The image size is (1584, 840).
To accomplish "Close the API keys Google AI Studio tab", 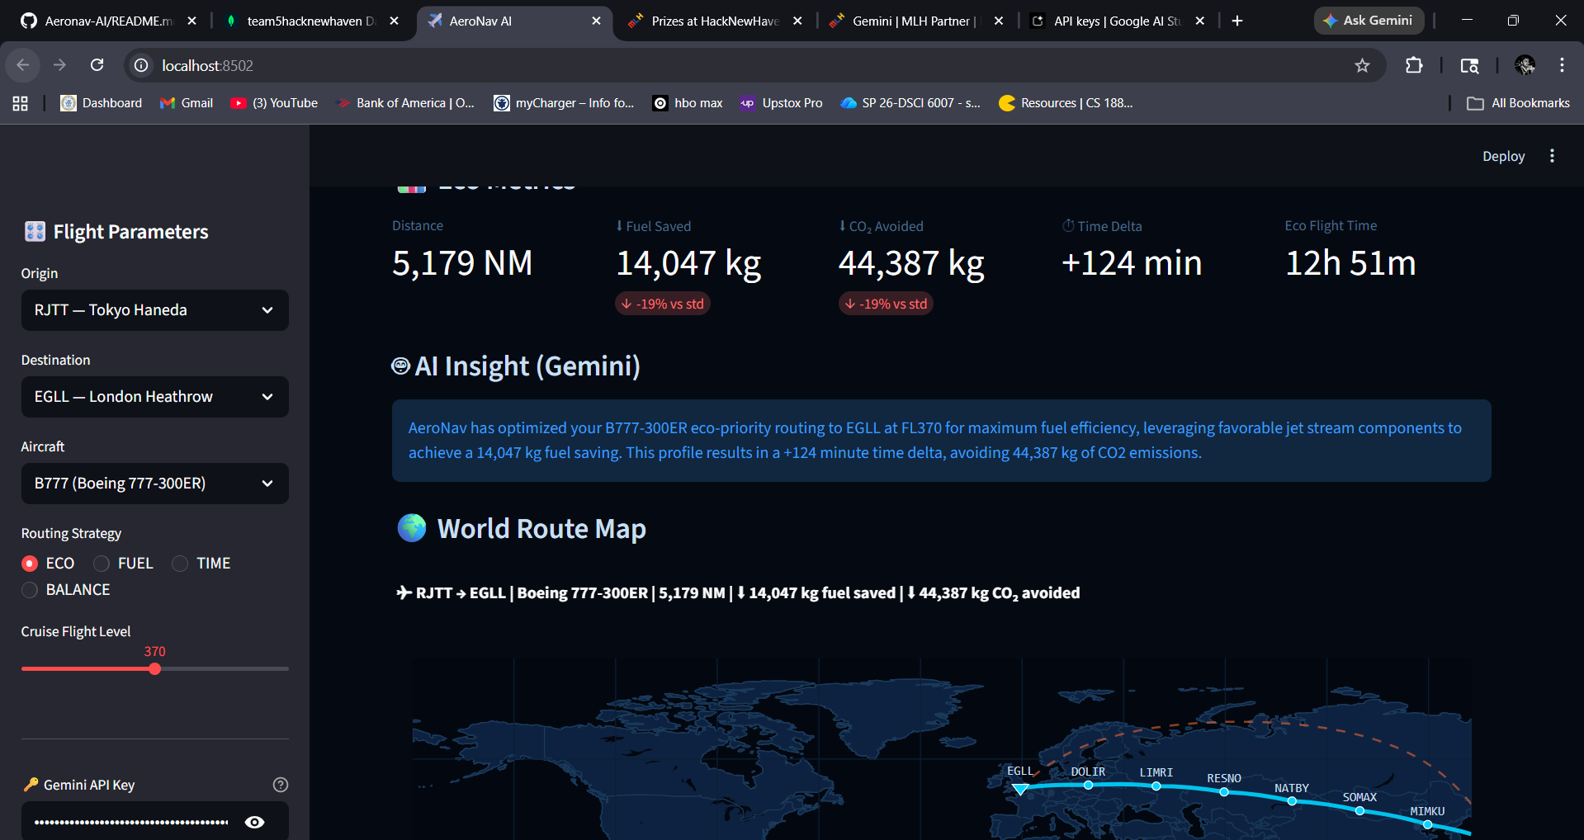I will pyautogui.click(x=1200, y=21).
